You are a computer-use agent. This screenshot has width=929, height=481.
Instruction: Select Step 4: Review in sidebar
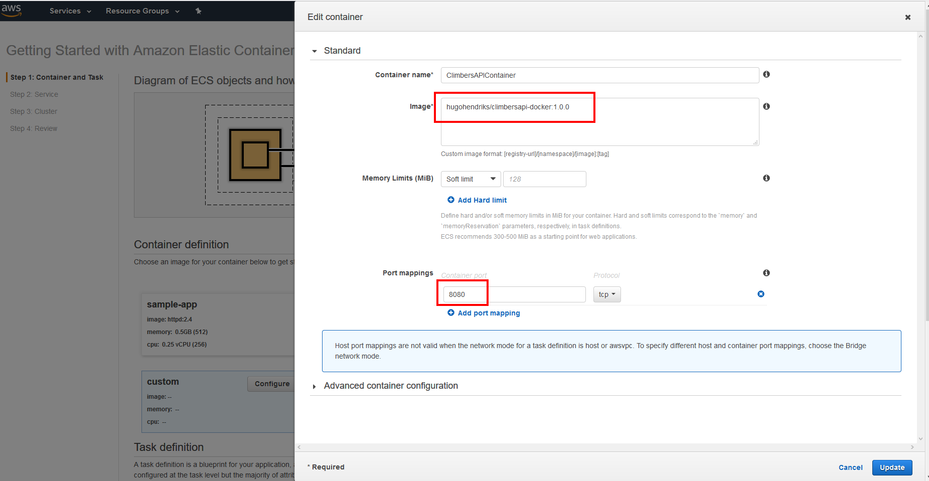click(34, 128)
